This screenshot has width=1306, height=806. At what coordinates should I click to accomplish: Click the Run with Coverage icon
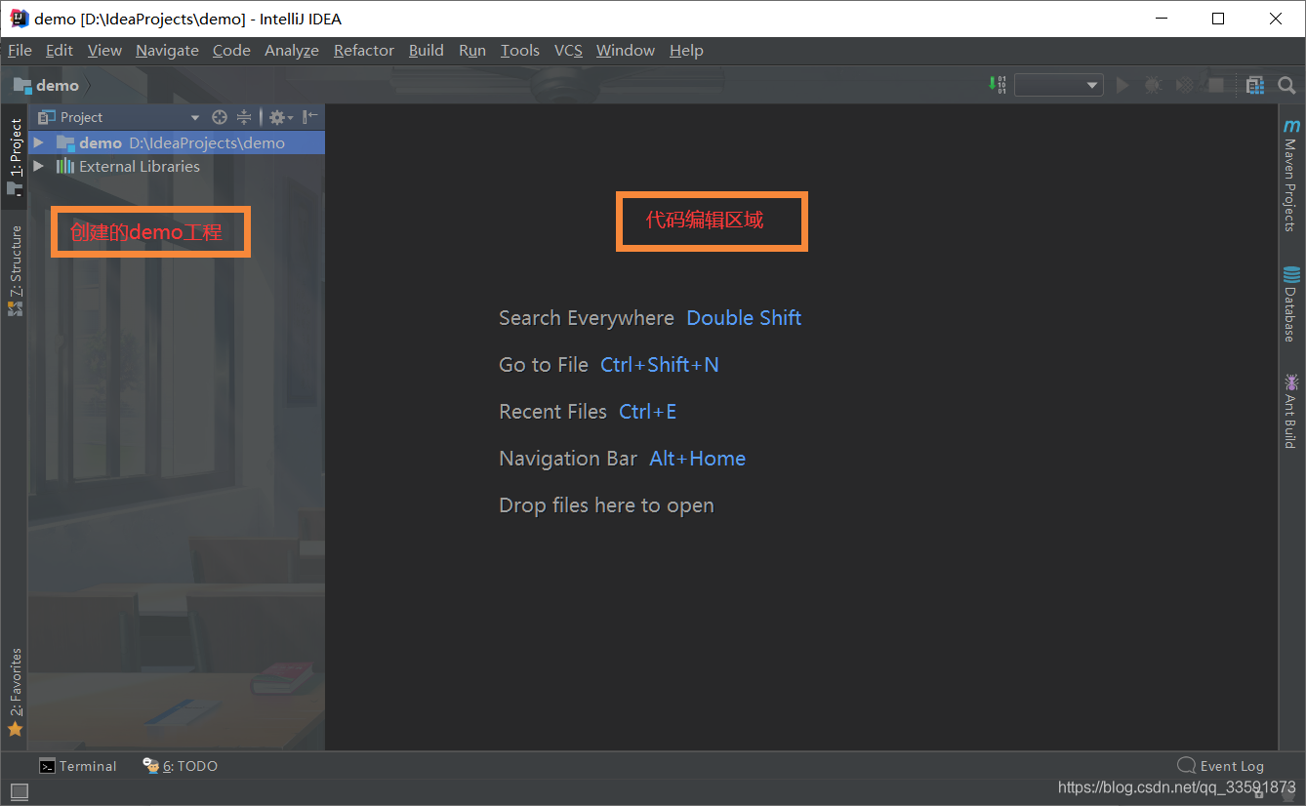(x=1184, y=86)
